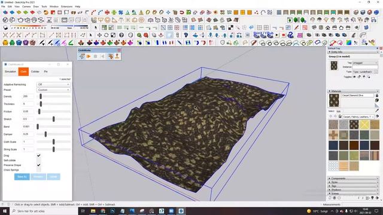The width and height of the screenshot is (383, 215).
Task: Open the Camera menu
Action: point(26,7)
